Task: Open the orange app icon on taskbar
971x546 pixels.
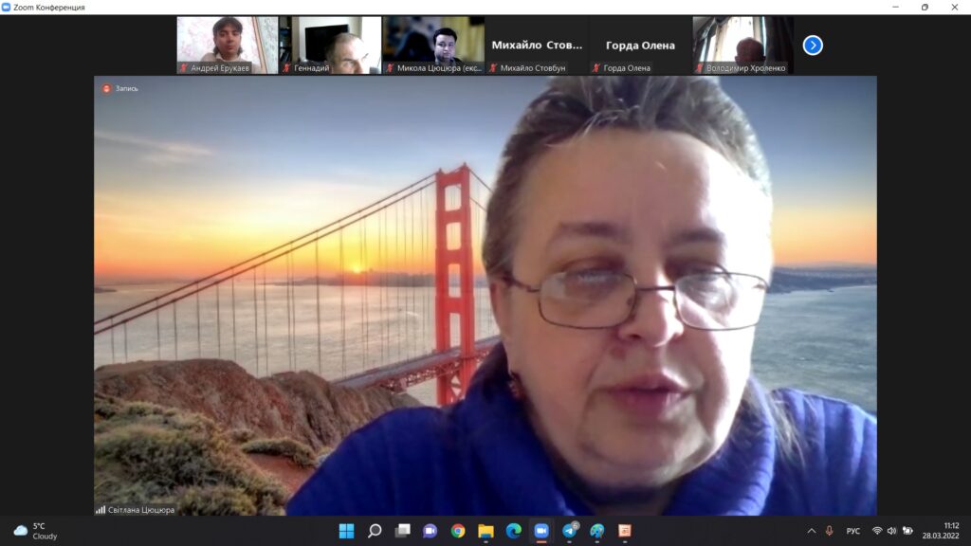Action: tap(625, 531)
